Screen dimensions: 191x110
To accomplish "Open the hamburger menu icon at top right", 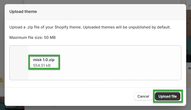I will point(189,6).
